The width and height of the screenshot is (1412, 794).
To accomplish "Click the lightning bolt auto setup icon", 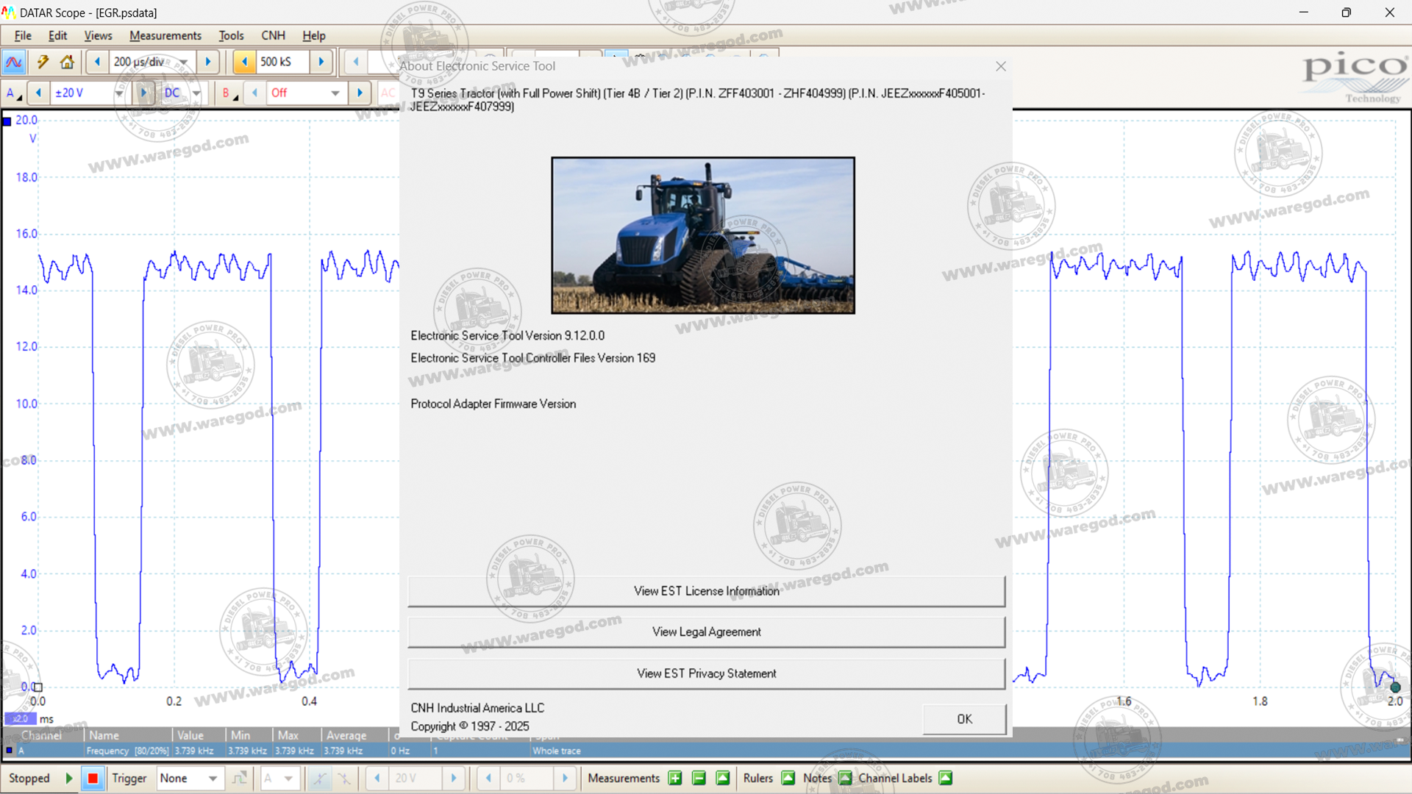I will pyautogui.click(x=43, y=62).
